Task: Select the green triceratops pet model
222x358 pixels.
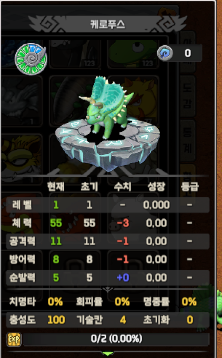Action: click(x=106, y=107)
